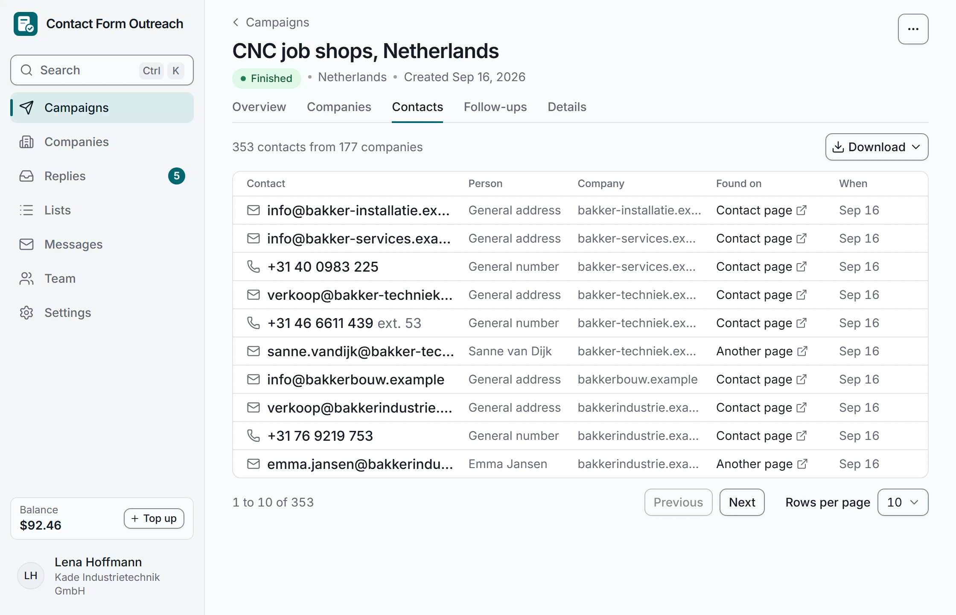Click envelope icon for info@bakkerbouw.example
The width and height of the screenshot is (956, 615).
254,379
